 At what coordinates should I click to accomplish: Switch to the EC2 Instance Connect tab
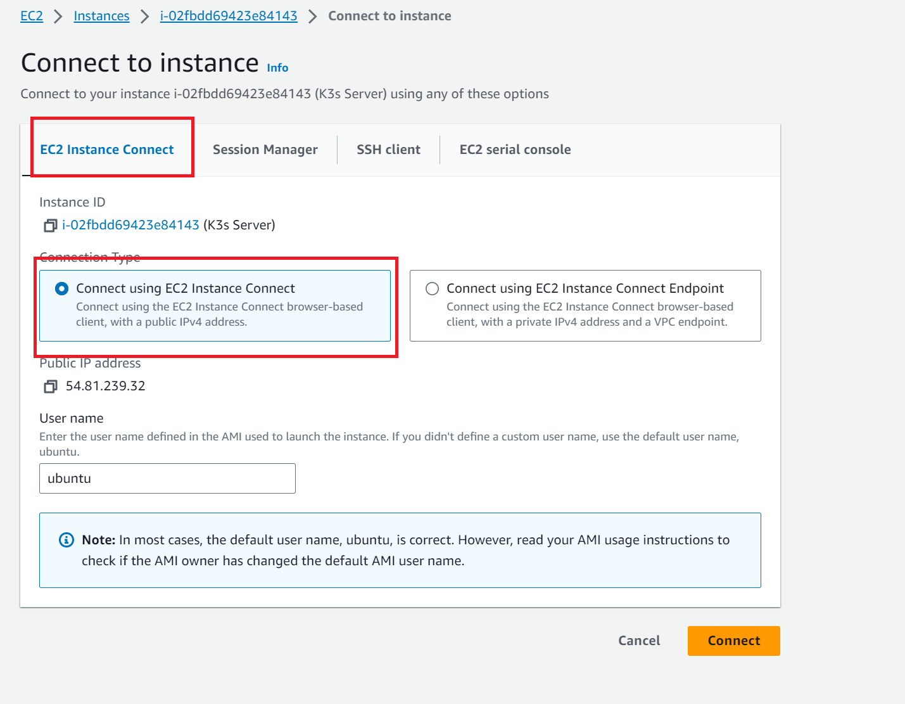pos(107,150)
